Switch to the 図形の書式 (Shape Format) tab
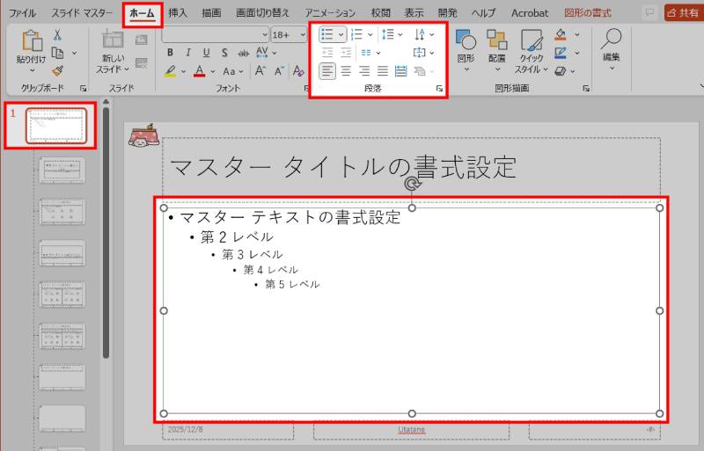The height and width of the screenshot is (451, 704). point(587,13)
